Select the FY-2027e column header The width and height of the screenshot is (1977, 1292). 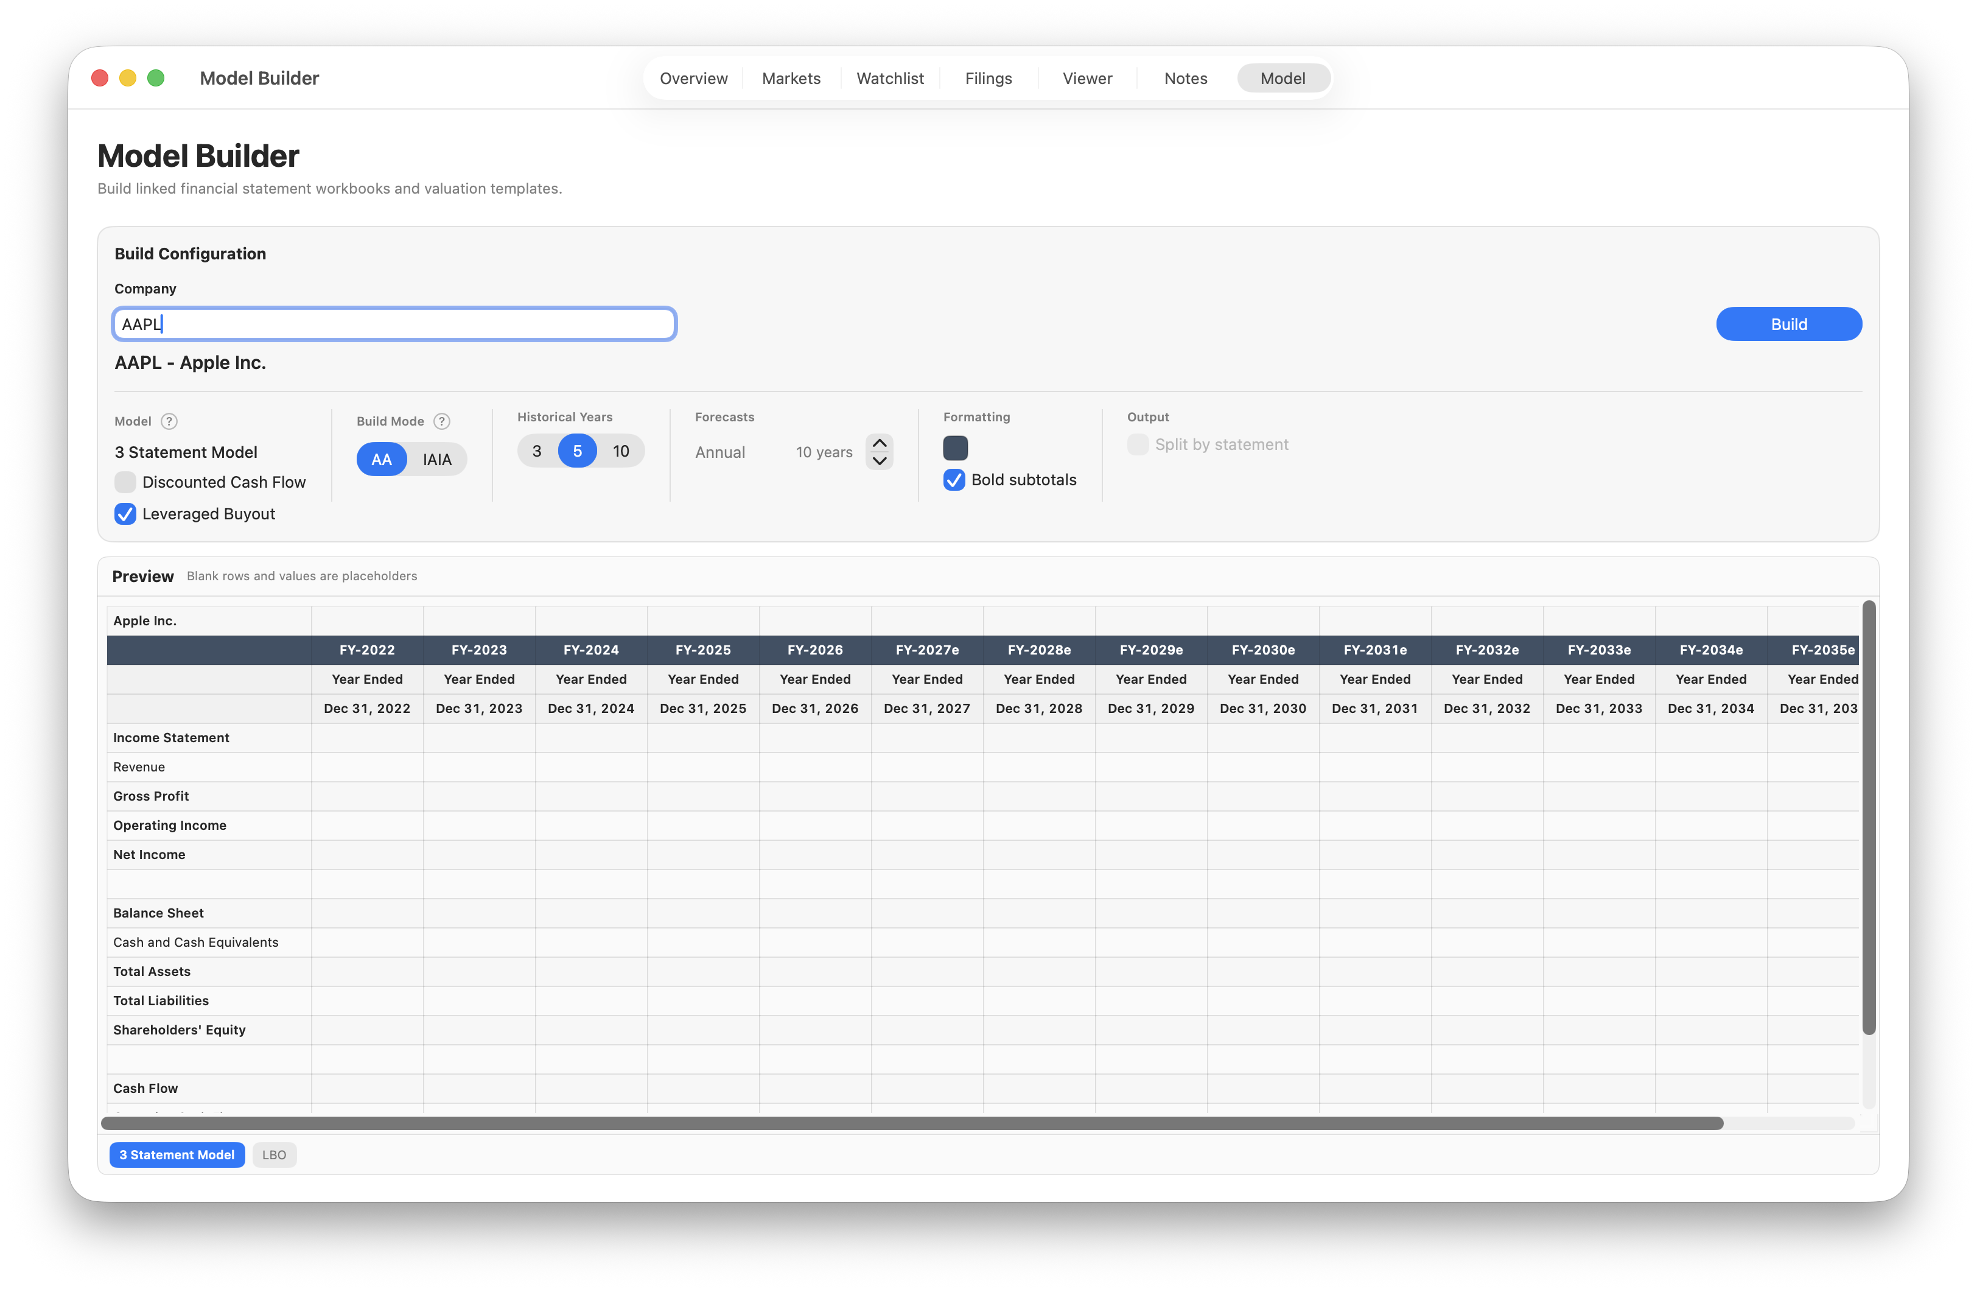point(927,650)
